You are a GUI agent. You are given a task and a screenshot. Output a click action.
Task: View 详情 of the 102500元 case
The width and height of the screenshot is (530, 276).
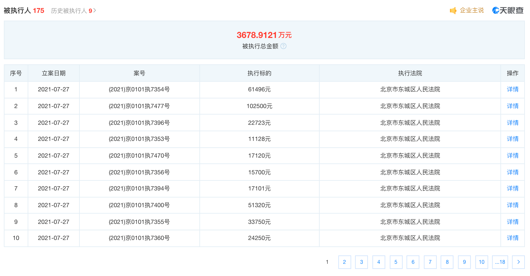[512, 106]
